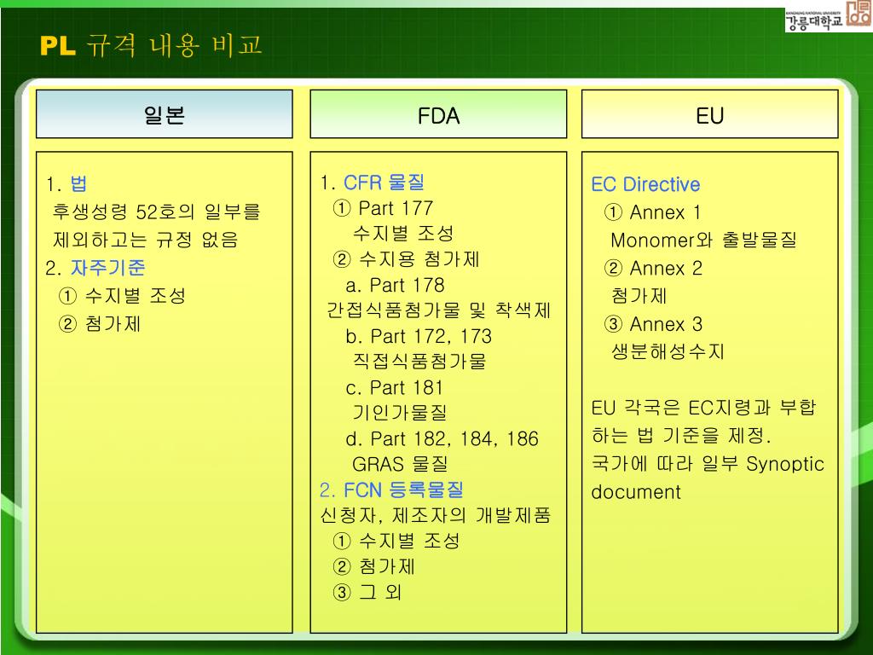Image resolution: width=873 pixels, height=655 pixels.
Task: Click the '기인가물질' text
Action: coord(400,413)
